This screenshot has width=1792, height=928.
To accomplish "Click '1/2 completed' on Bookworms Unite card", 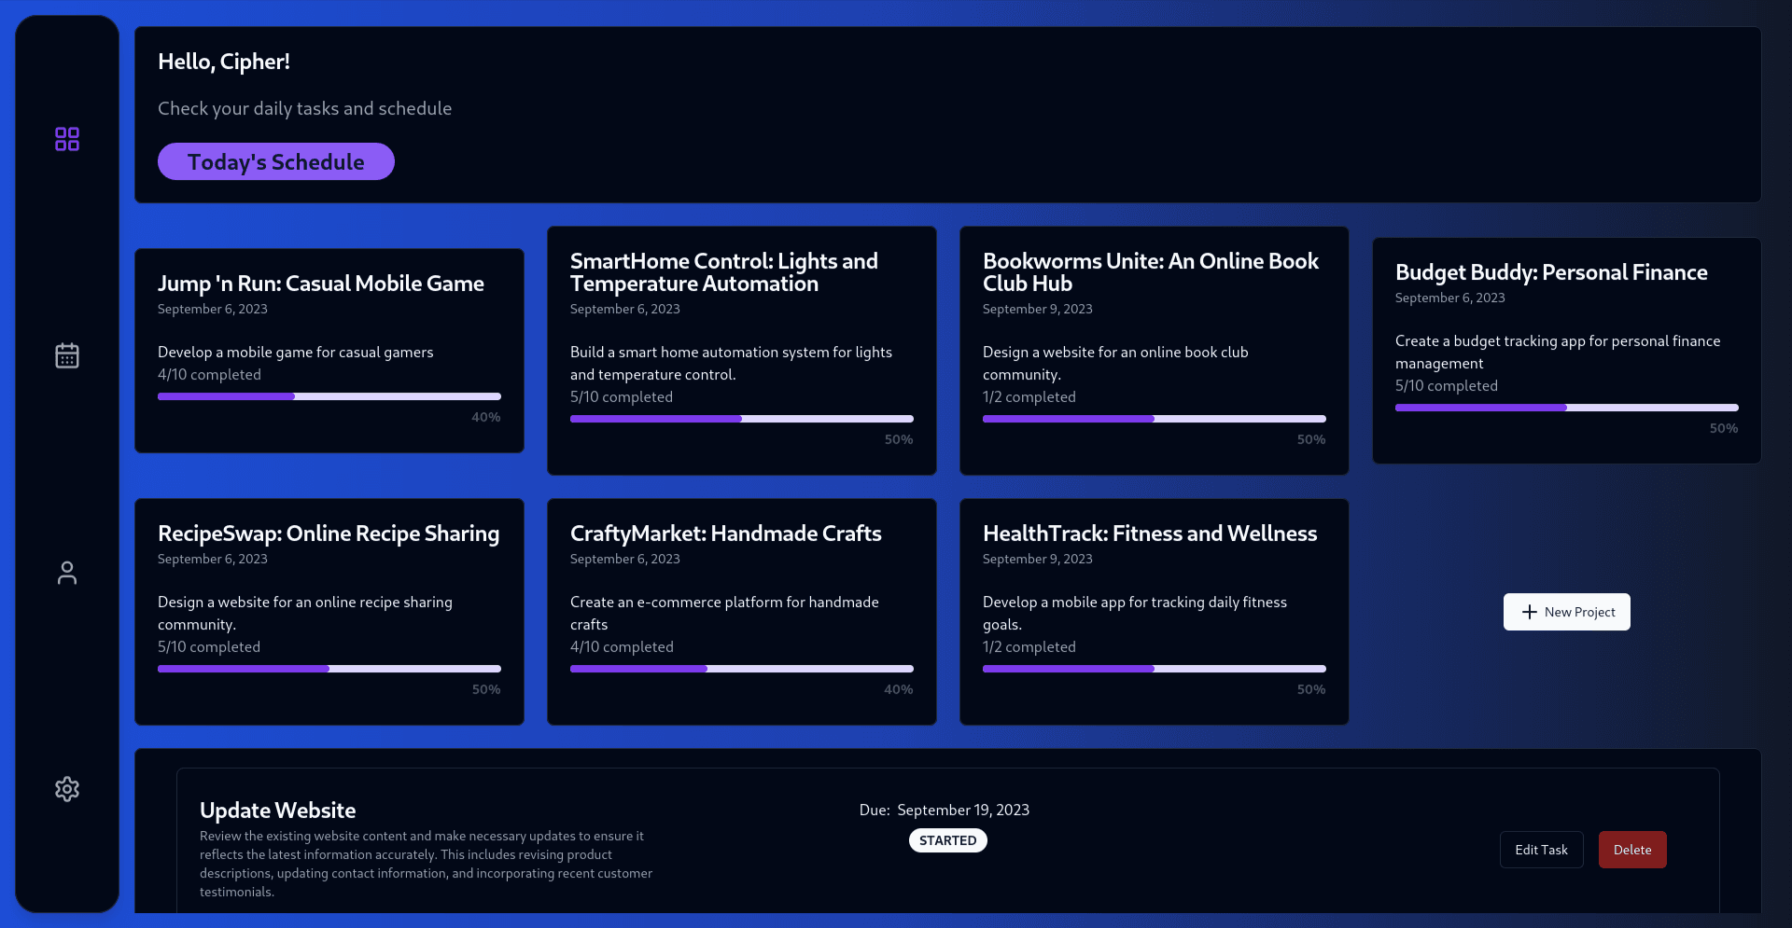I will tap(1029, 396).
